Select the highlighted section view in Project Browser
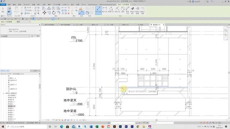The image size is (230, 129). tap(11, 106)
